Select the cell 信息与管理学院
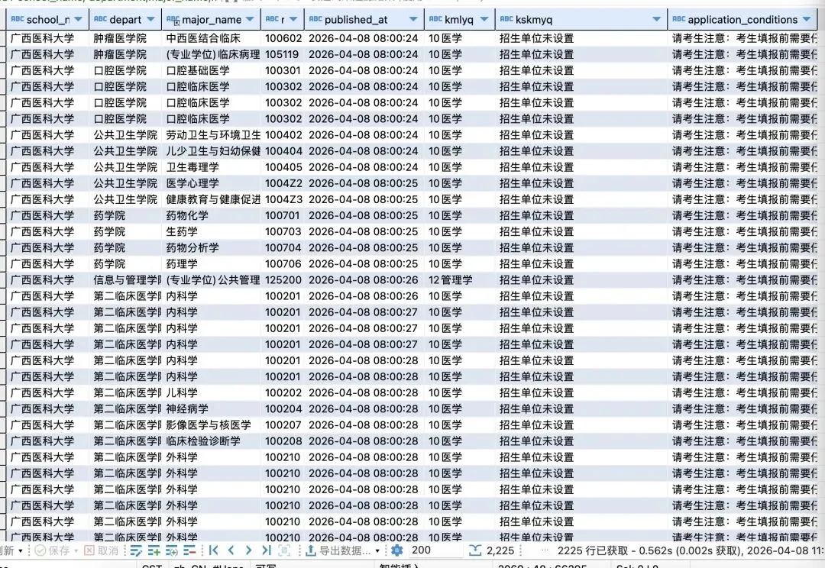The width and height of the screenshot is (825, 568). tap(126, 280)
